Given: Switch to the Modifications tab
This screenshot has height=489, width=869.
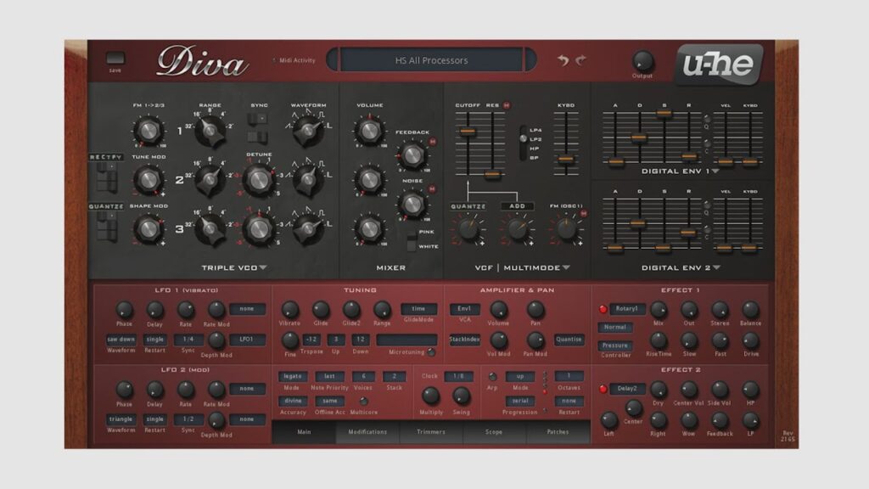Looking at the screenshot, I should pos(367,432).
